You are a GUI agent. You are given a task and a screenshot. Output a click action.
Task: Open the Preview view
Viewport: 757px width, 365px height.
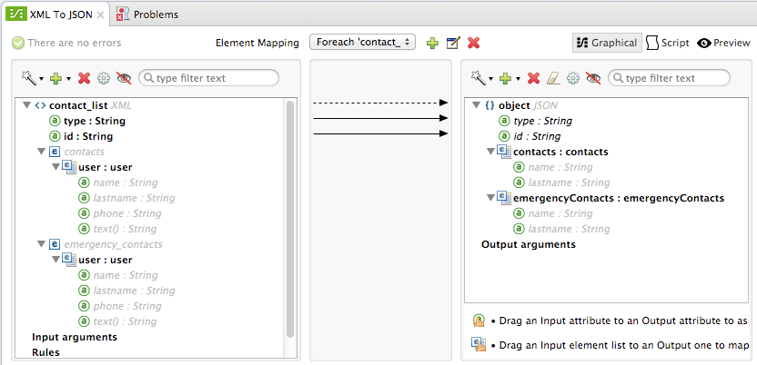pos(723,43)
